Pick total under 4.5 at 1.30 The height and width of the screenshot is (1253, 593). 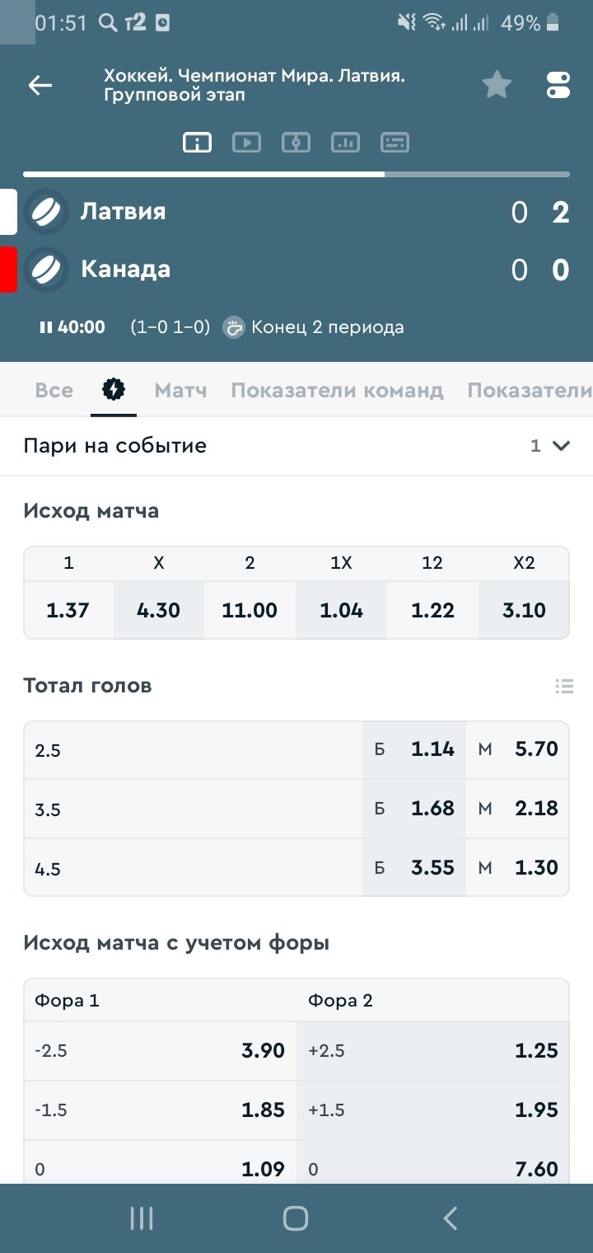pyautogui.click(x=517, y=867)
